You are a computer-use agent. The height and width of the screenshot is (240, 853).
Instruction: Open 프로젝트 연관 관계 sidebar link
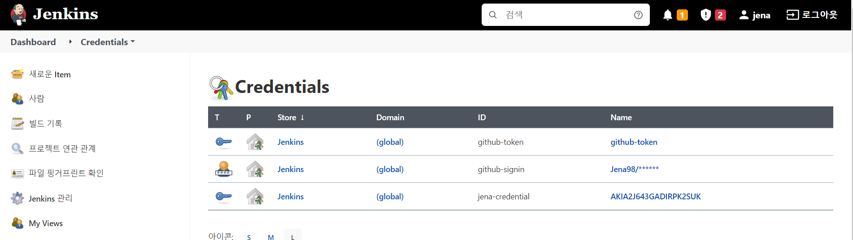click(x=62, y=148)
